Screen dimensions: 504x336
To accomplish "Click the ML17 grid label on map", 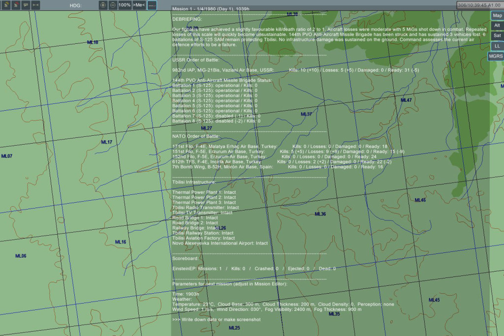I will (107, 142).
